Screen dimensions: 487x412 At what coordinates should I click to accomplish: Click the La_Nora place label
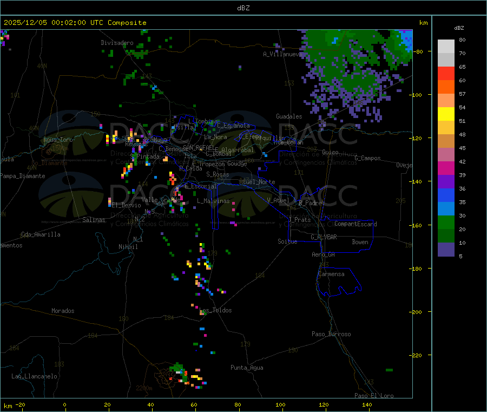click(x=215, y=137)
